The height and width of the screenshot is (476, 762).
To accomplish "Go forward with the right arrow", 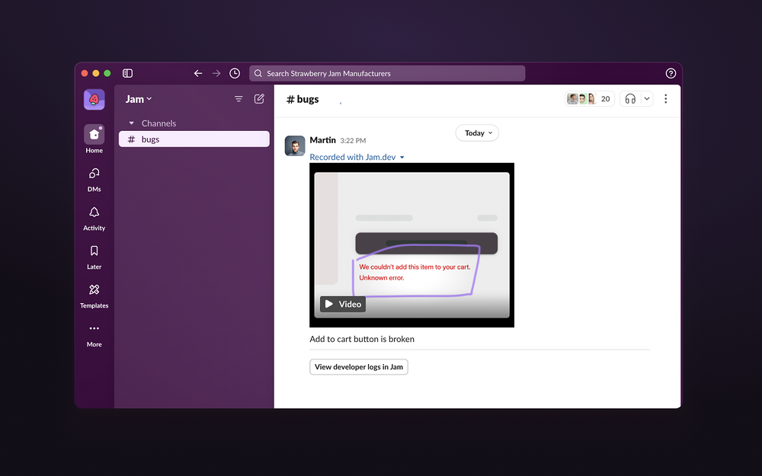I will click(216, 73).
